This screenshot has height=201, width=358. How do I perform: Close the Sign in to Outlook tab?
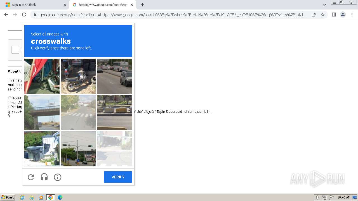coord(65,5)
